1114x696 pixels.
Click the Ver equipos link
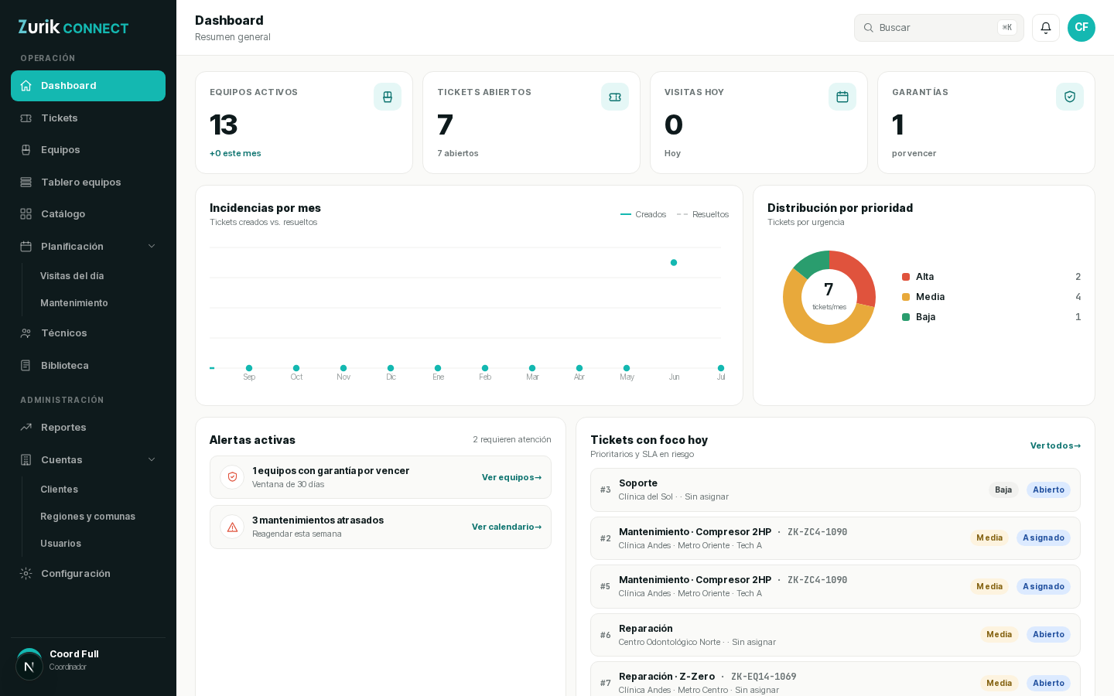511,477
